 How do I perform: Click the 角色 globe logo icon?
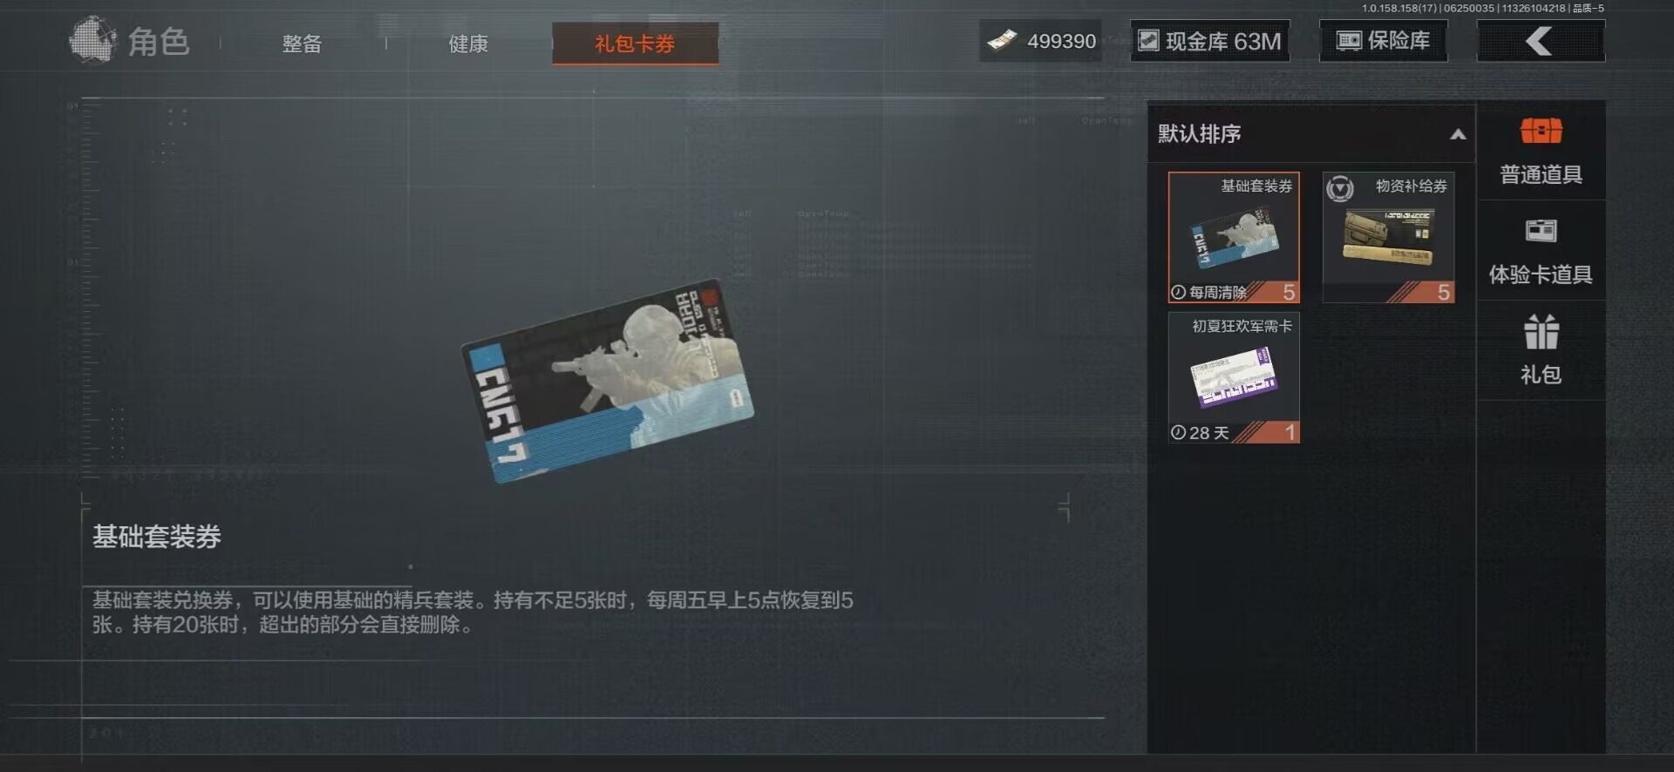click(x=92, y=40)
